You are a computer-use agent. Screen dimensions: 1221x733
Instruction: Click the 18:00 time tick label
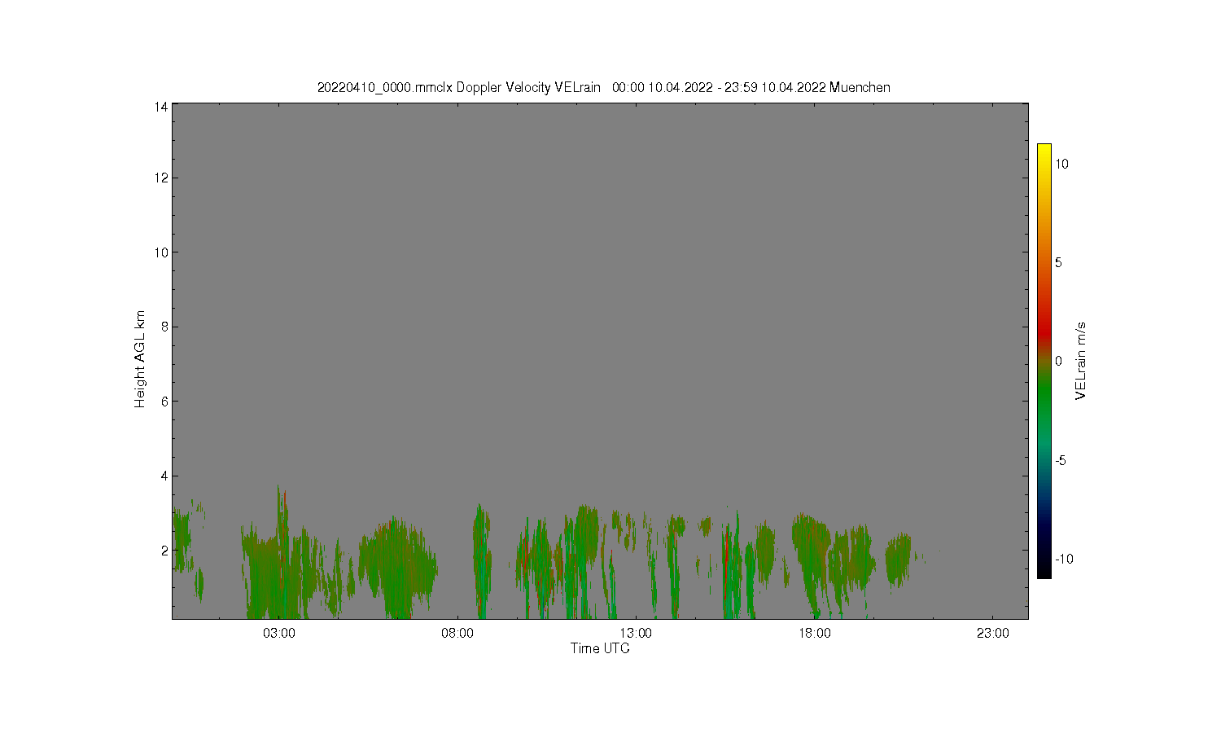(815, 634)
